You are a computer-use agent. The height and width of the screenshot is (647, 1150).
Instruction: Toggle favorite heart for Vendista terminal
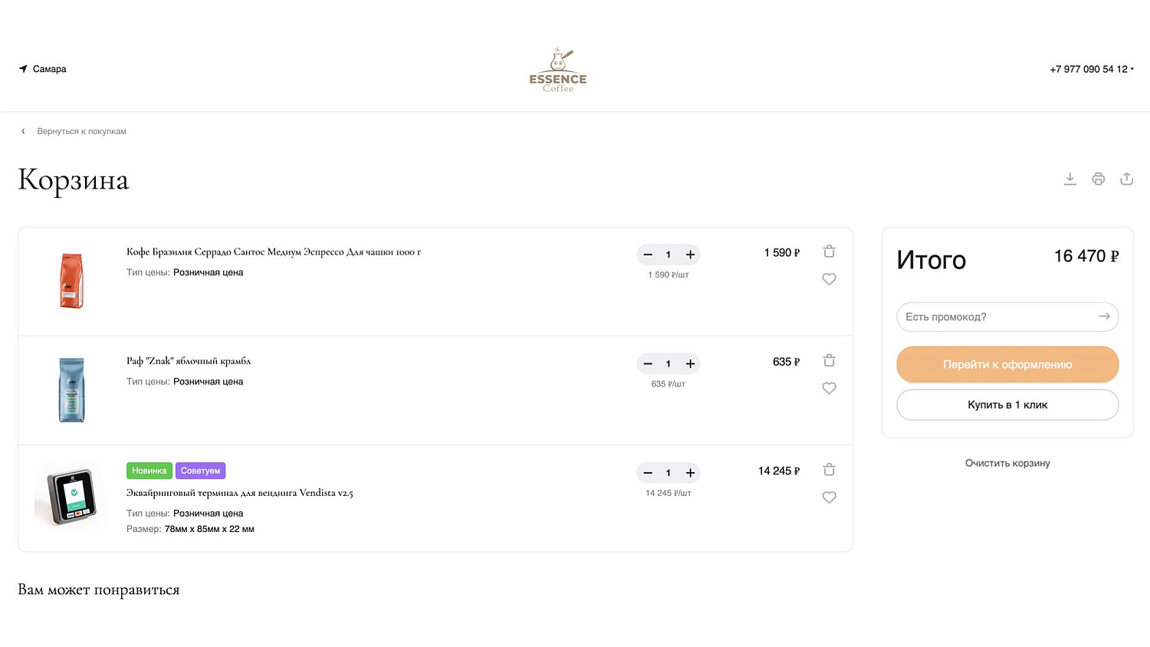tap(829, 498)
